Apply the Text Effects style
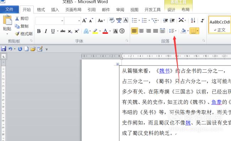This screenshot has height=141, width=231. (x=86, y=31)
